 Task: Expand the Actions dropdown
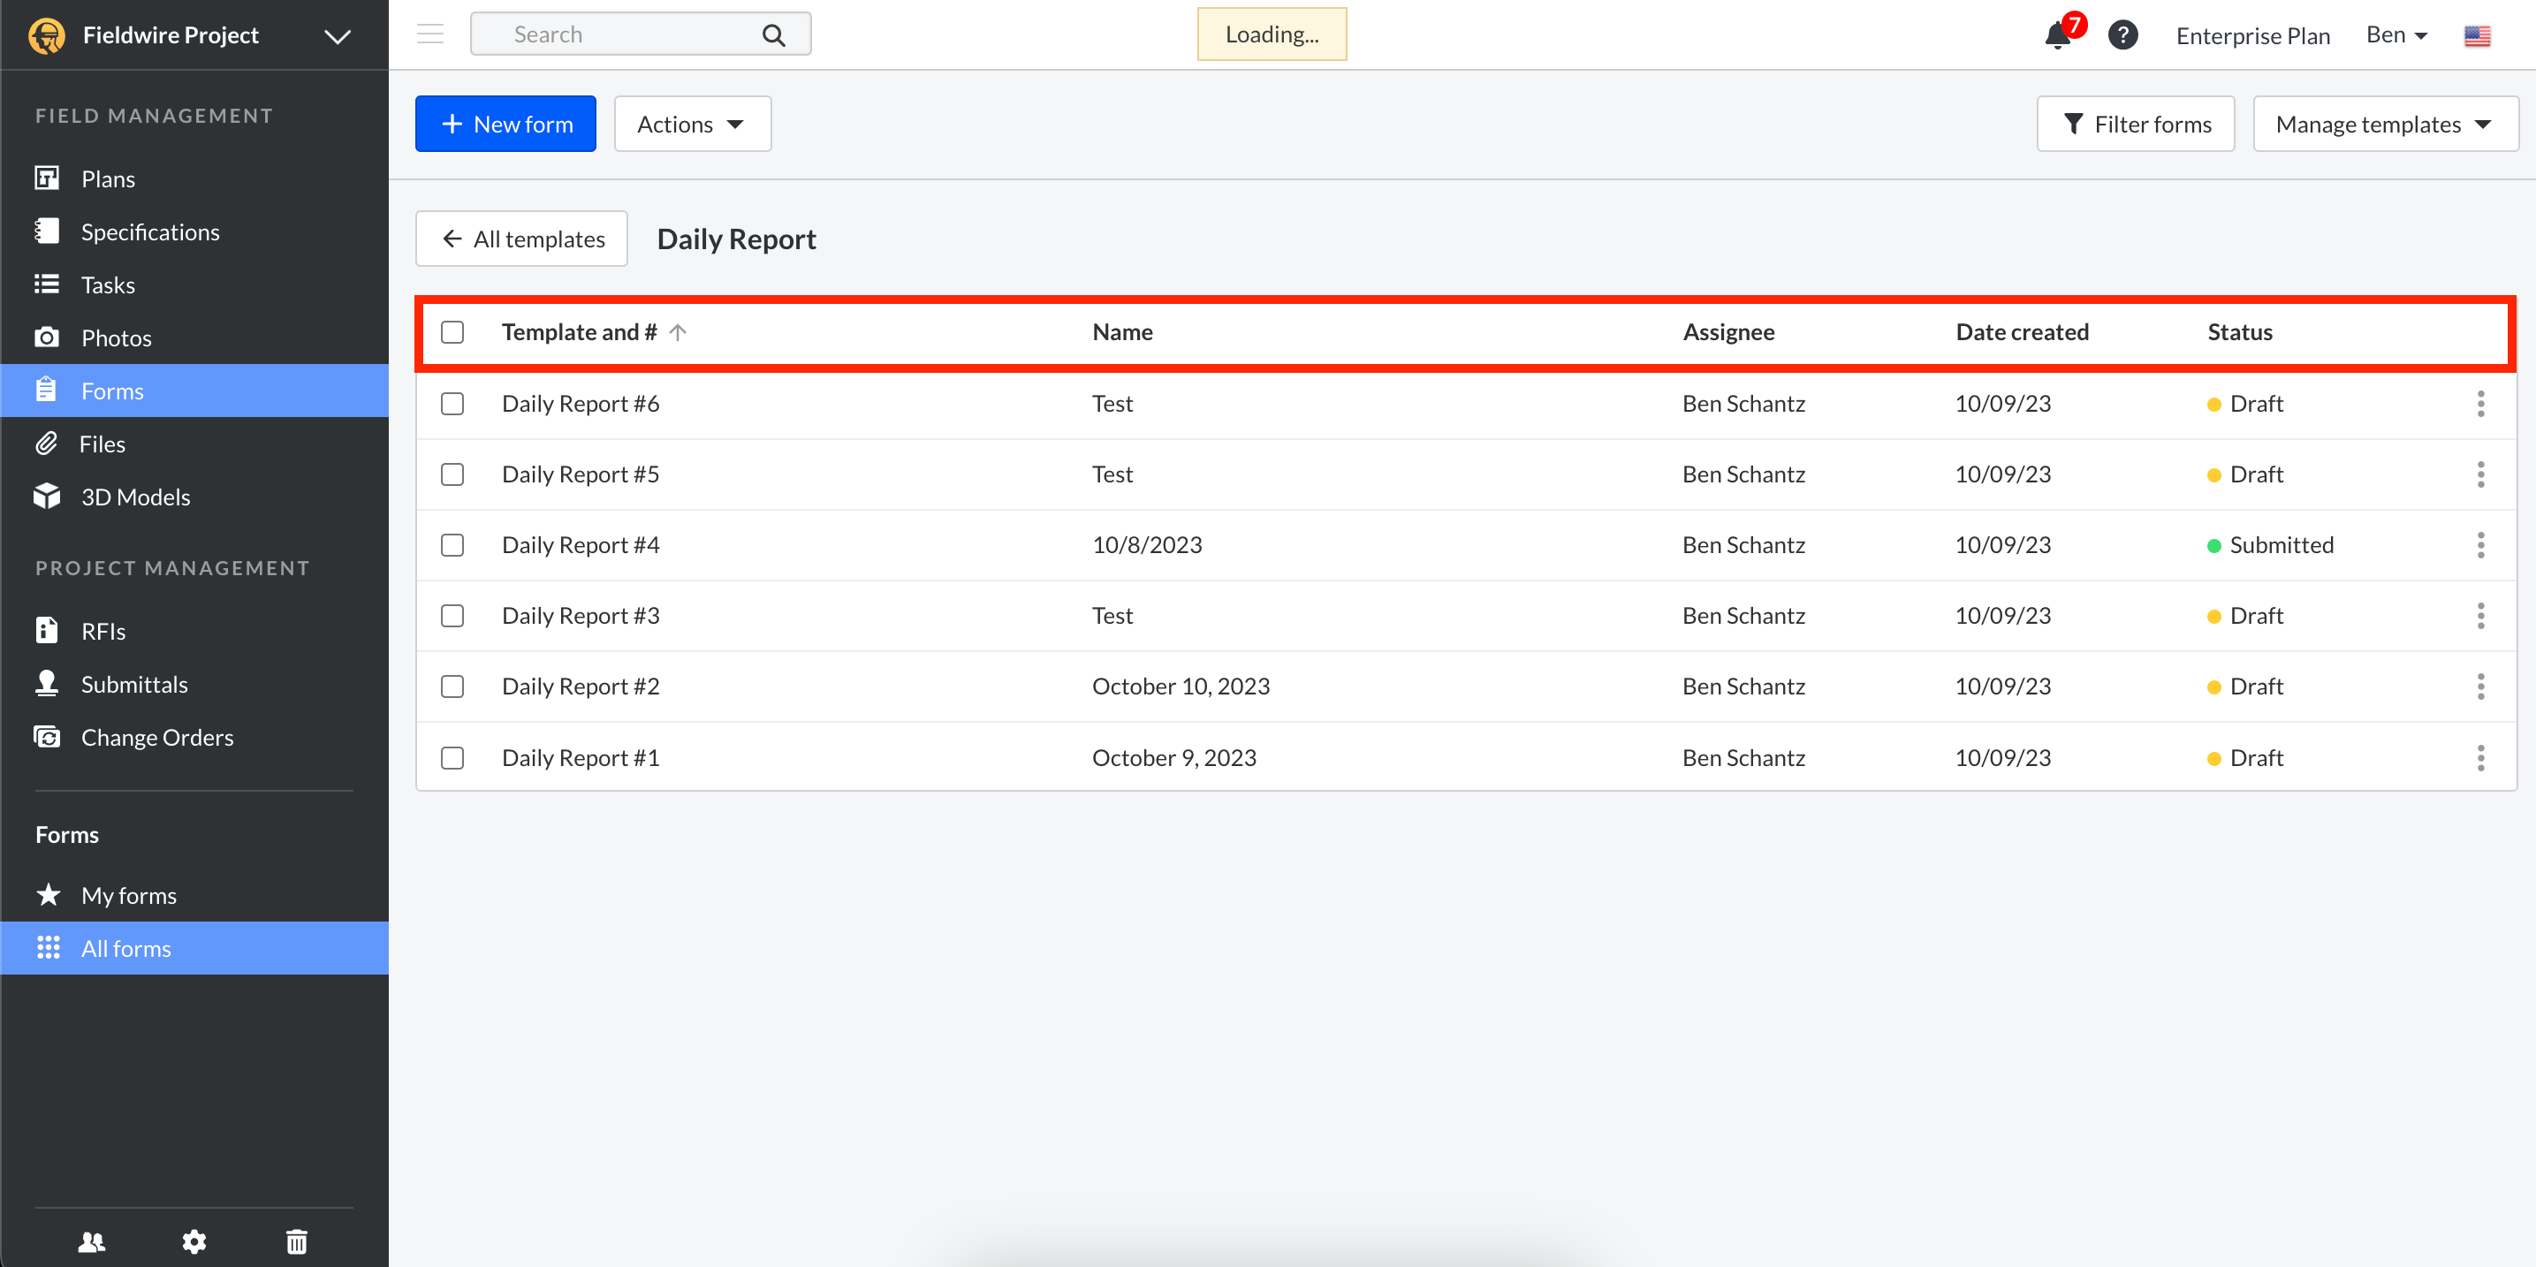click(x=692, y=124)
